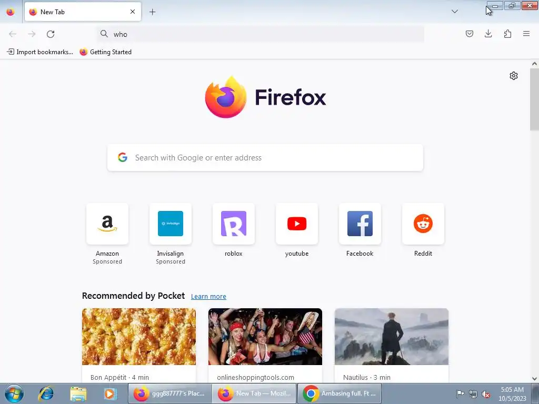The height and width of the screenshot is (404, 539).
Task: Switch to Chrome Ambasing full window
Action: click(340, 393)
